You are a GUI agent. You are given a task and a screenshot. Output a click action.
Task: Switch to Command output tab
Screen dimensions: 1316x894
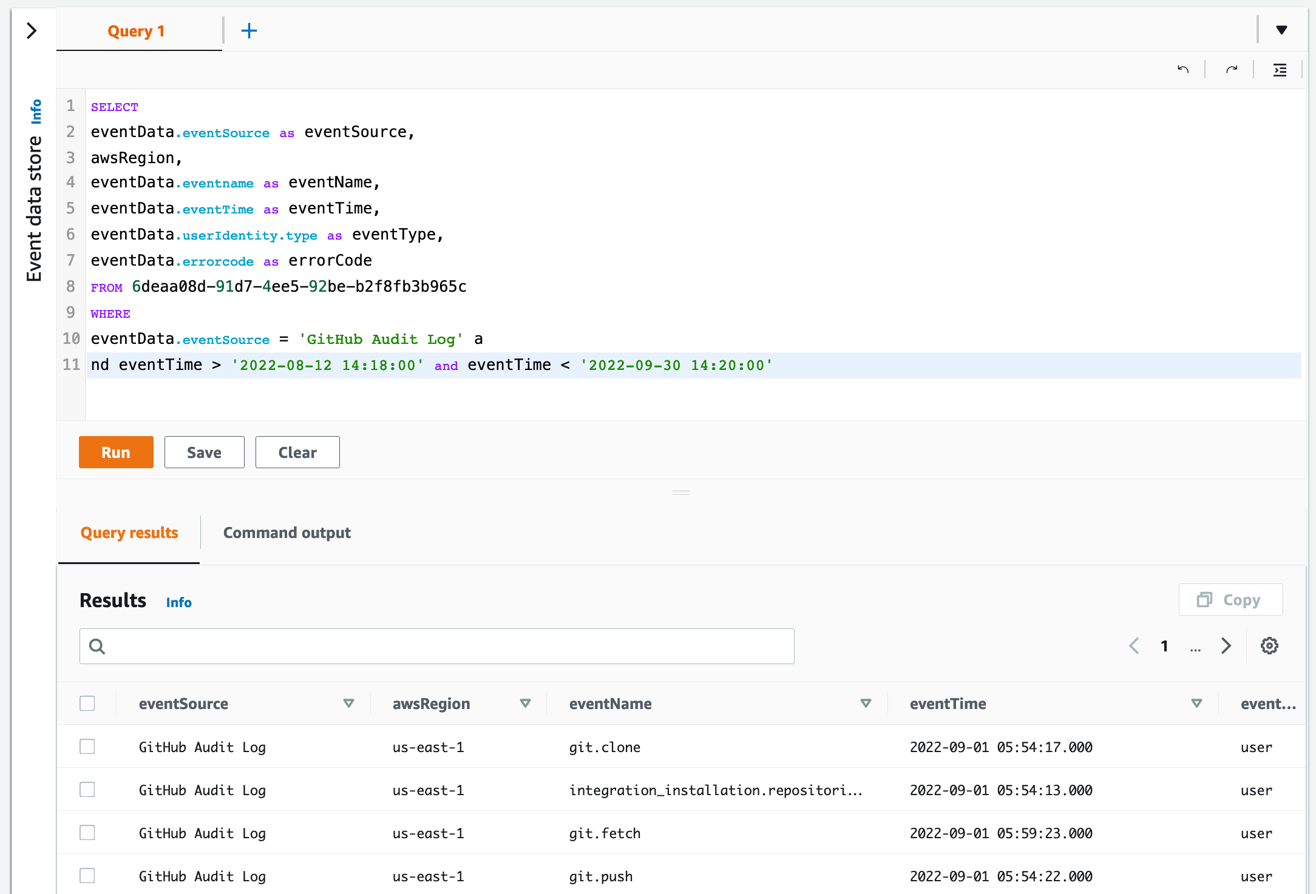point(287,533)
